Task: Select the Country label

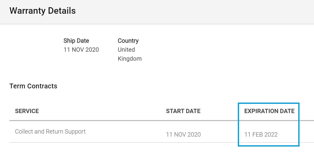Action: 128,41
